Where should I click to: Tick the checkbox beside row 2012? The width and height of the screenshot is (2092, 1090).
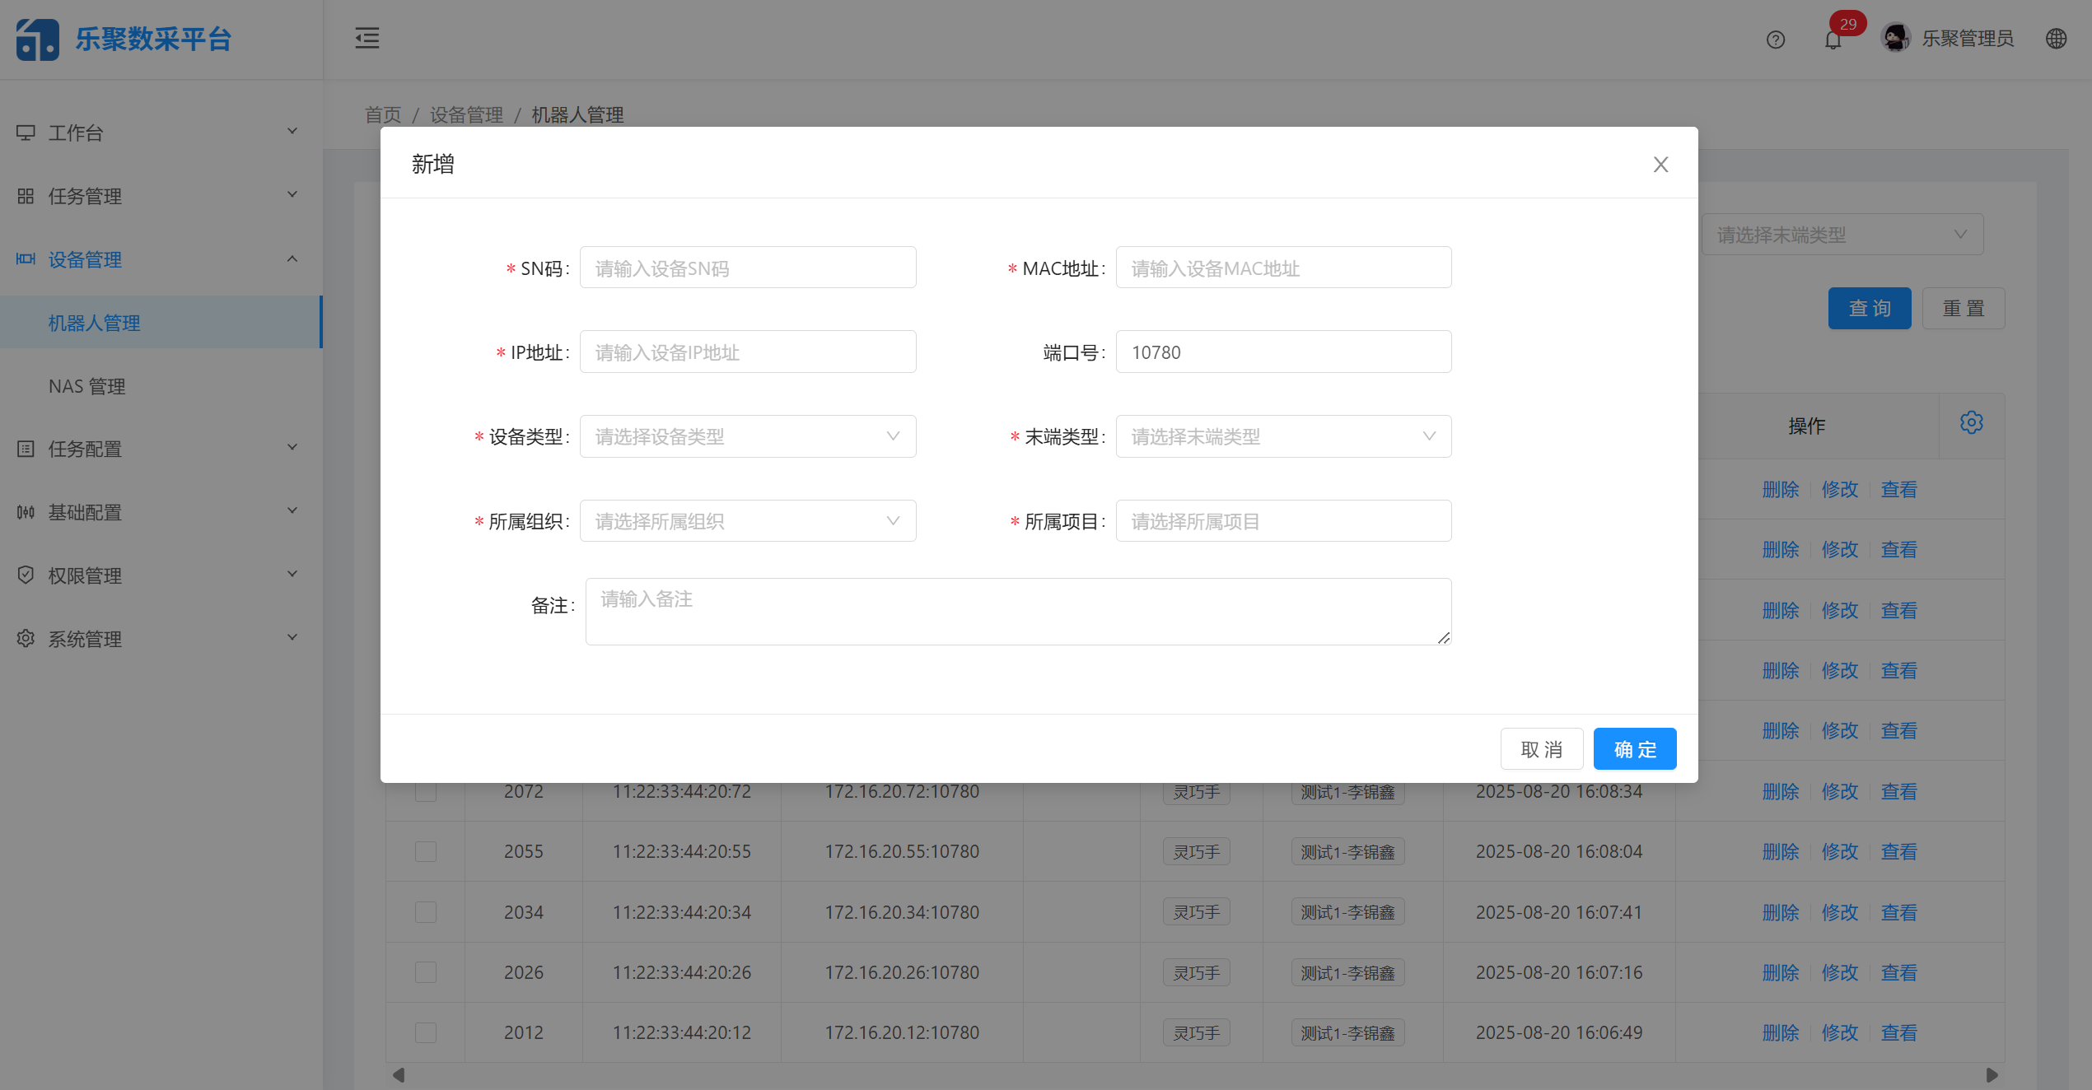coord(426,1032)
